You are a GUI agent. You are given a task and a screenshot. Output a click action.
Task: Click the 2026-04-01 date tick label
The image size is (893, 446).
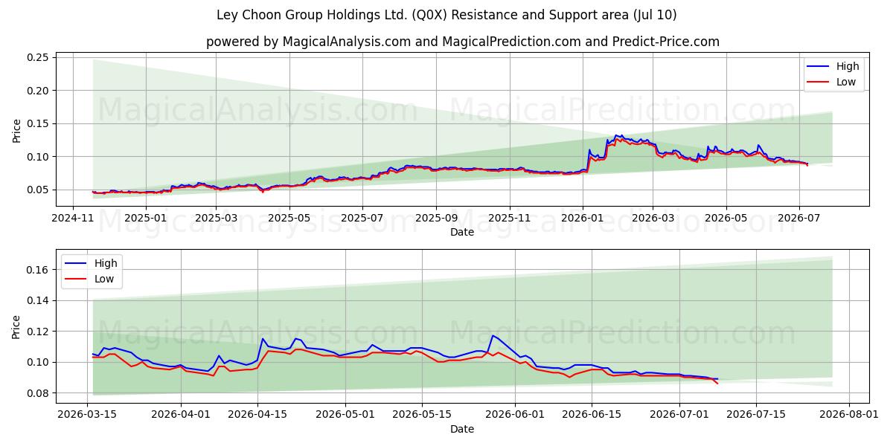coord(182,415)
